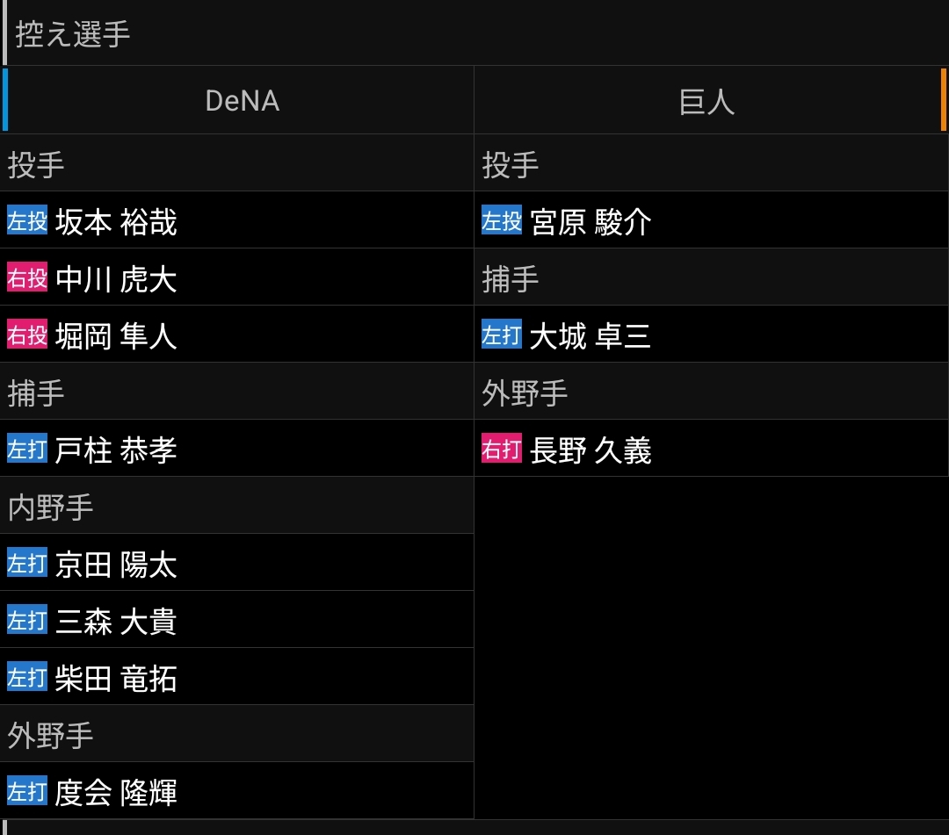Viewport: 949px width, 835px height.
Task: Open player 宮原 駿介
Action: coord(590,221)
